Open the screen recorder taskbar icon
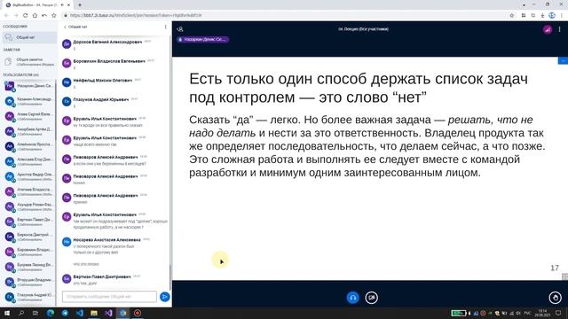Screen dimensions: 568x319 (x=138, y=313)
